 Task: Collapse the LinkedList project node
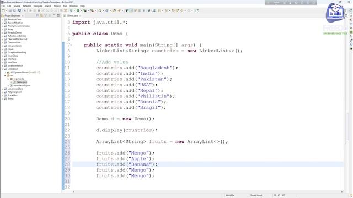coord(2,69)
